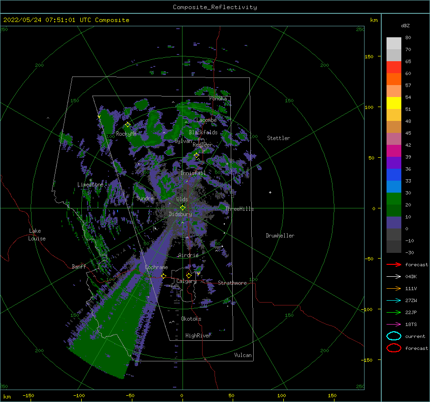Click the Calgary city label
Viewport: 430px width, 402px height.
186,281
